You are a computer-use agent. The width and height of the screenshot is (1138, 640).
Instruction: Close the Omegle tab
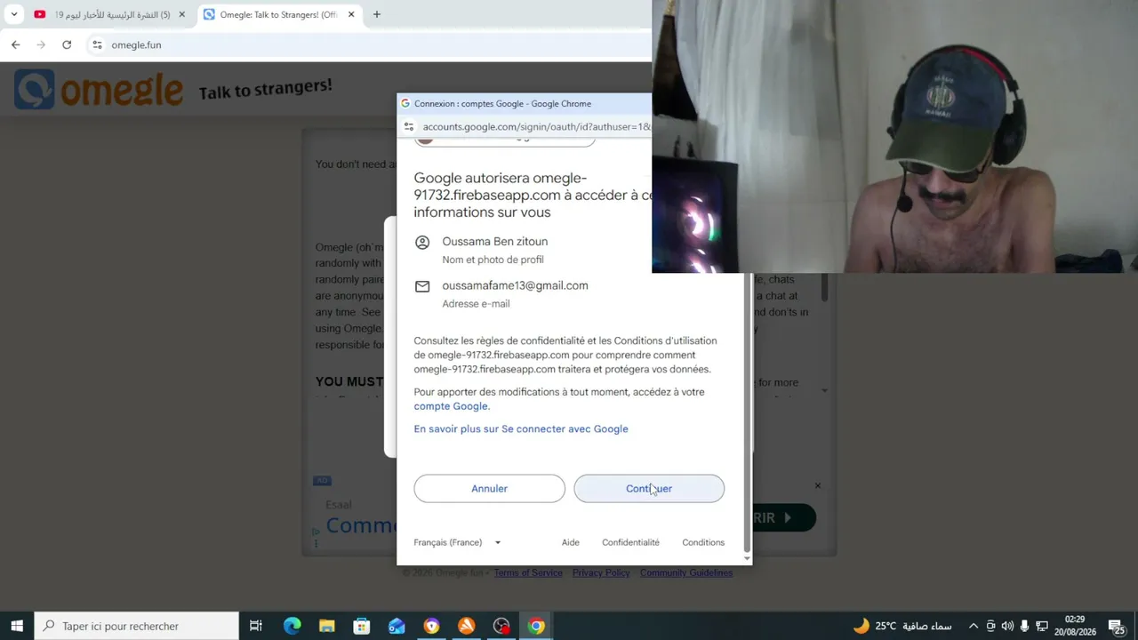[x=351, y=14]
